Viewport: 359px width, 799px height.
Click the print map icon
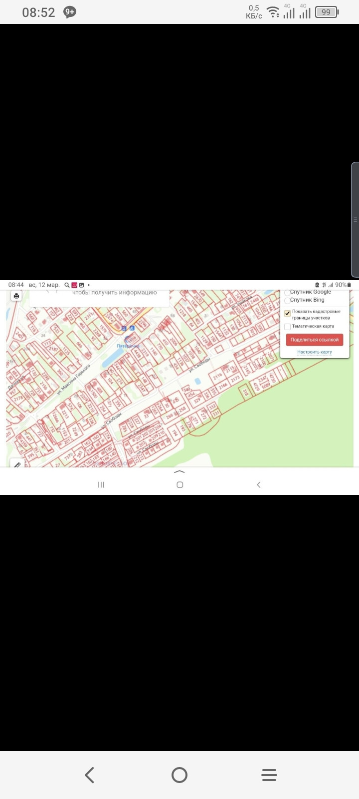tap(16, 296)
